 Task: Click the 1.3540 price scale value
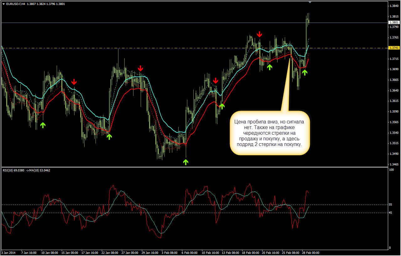[x=394, y=133]
